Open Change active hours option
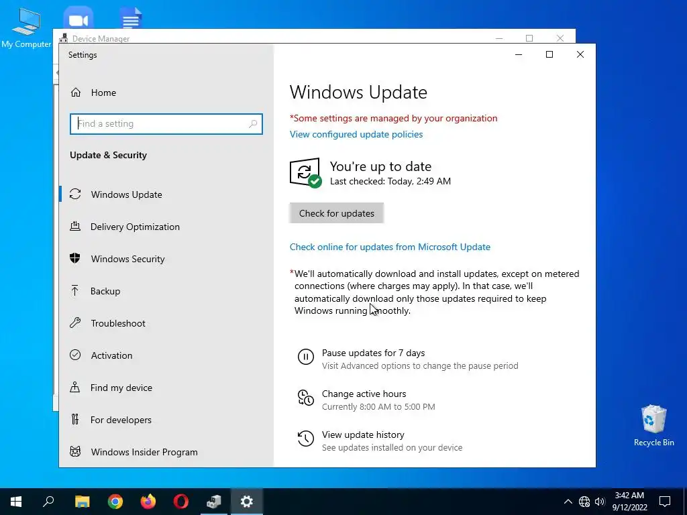The height and width of the screenshot is (515, 687). click(x=366, y=400)
